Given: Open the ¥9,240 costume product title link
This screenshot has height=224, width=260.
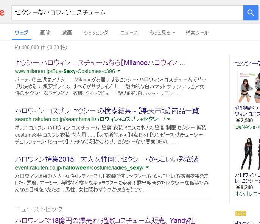Looking at the screenshot, I should coord(248,177).
